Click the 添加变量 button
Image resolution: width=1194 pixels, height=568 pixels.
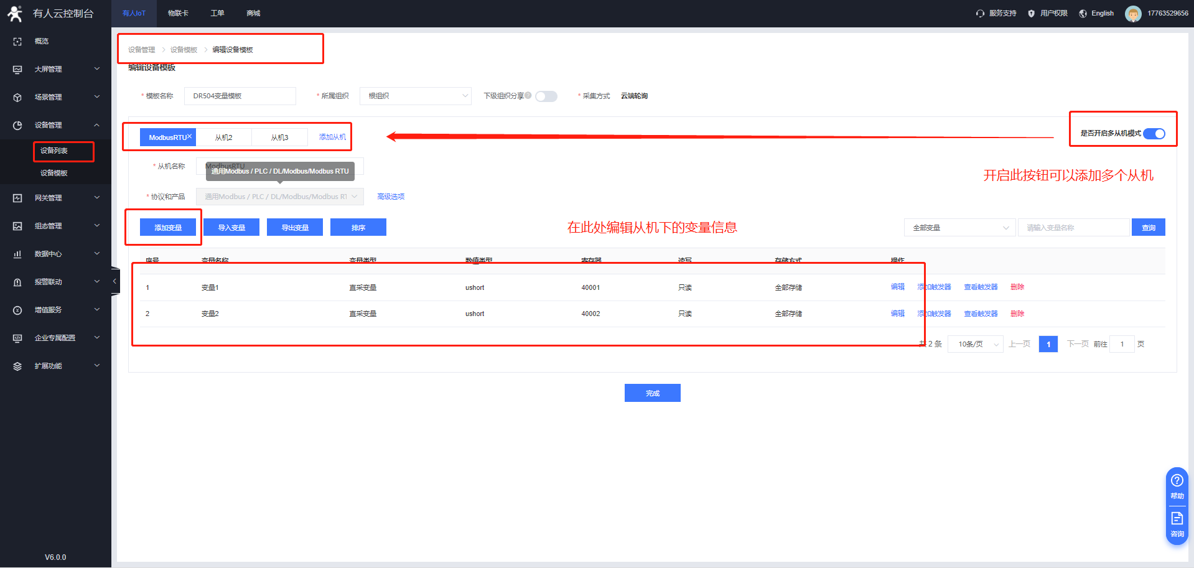[x=168, y=228]
